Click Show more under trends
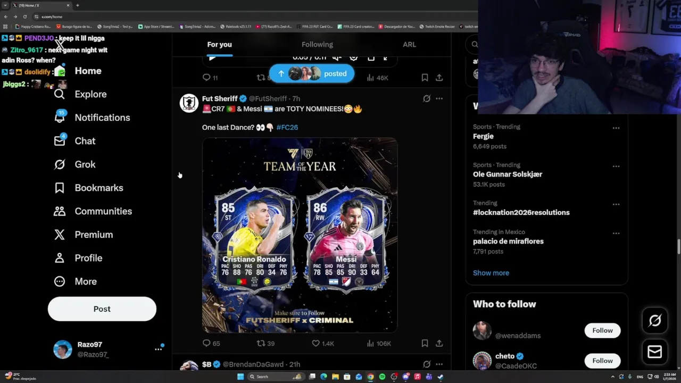Viewport: 681px width, 383px height. click(491, 273)
